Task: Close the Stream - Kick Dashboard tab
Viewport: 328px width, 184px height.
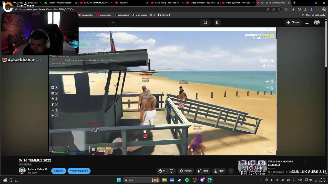Action: tap(76, 3)
